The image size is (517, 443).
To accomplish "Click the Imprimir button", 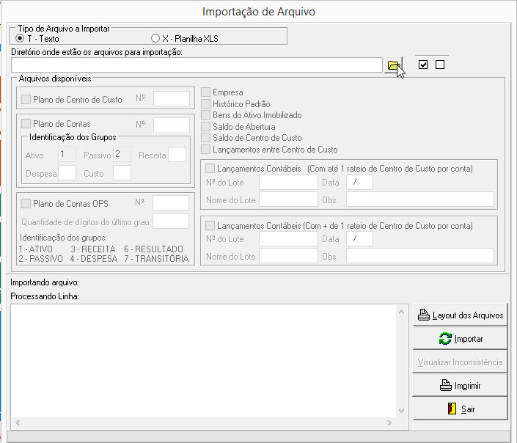I will click(x=460, y=385).
